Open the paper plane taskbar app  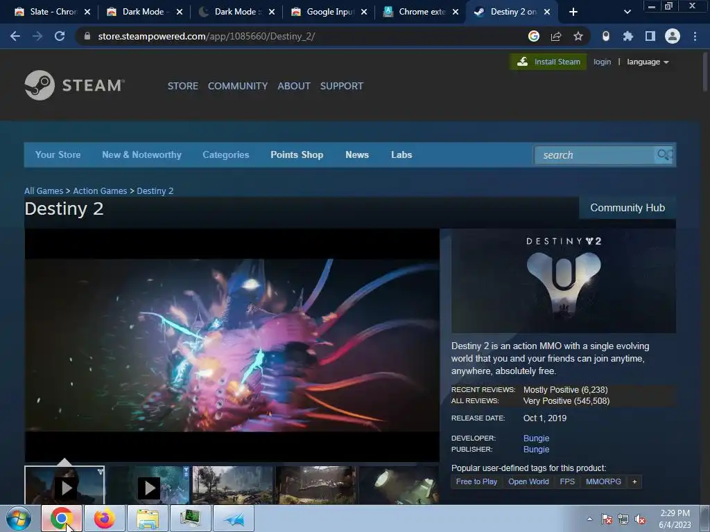pyautogui.click(x=234, y=518)
